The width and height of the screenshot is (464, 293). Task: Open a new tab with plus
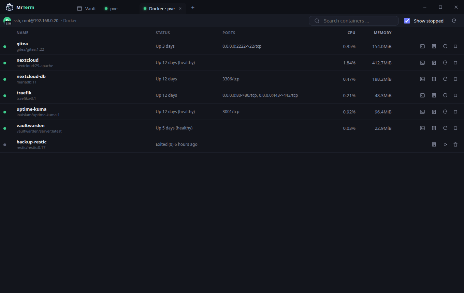coord(193,7)
